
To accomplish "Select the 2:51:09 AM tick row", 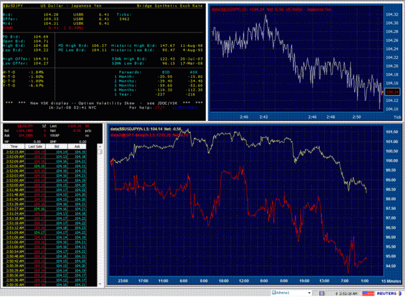I will [45, 233].
